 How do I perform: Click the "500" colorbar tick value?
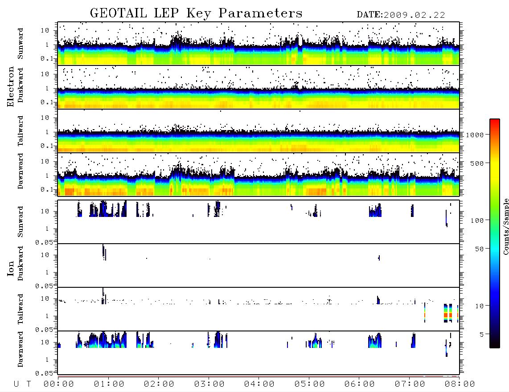[477, 163]
